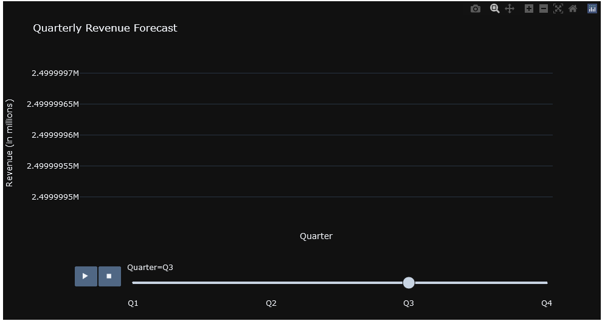Select the Zoom tool in modebar
Viewport: 602px width, 321px height.
(495, 9)
